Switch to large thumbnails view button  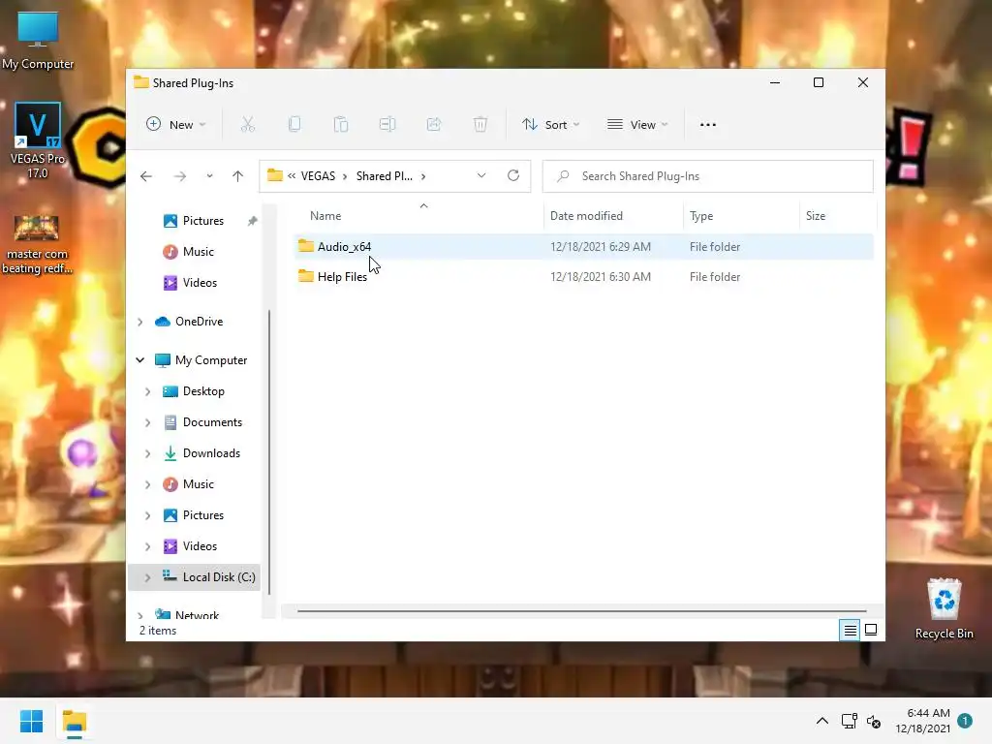871,630
